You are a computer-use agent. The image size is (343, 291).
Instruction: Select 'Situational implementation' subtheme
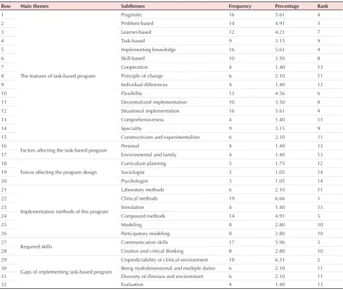point(150,111)
